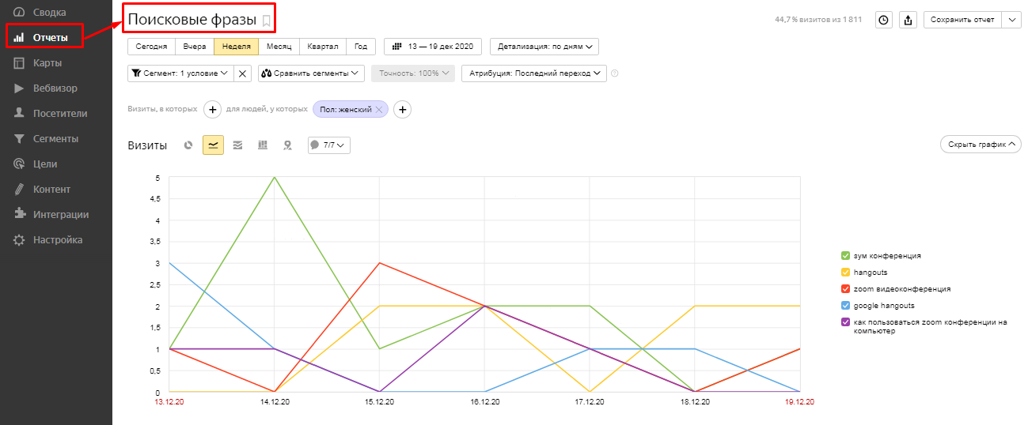
Task: Open the Сравнить сегменты dropdown
Action: 311,73
